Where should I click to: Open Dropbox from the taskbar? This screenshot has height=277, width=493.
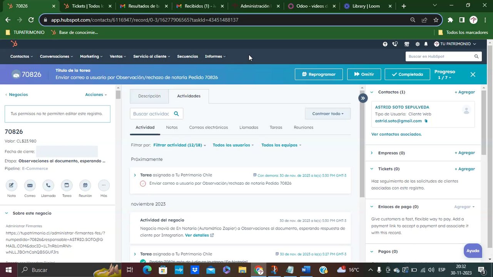[x=195, y=270]
